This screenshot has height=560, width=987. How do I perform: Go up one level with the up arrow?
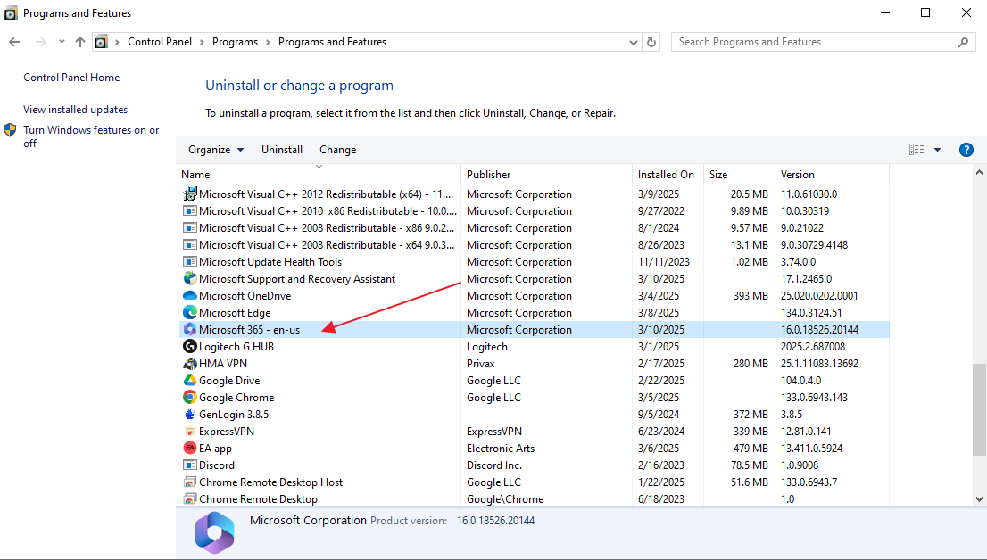(80, 42)
